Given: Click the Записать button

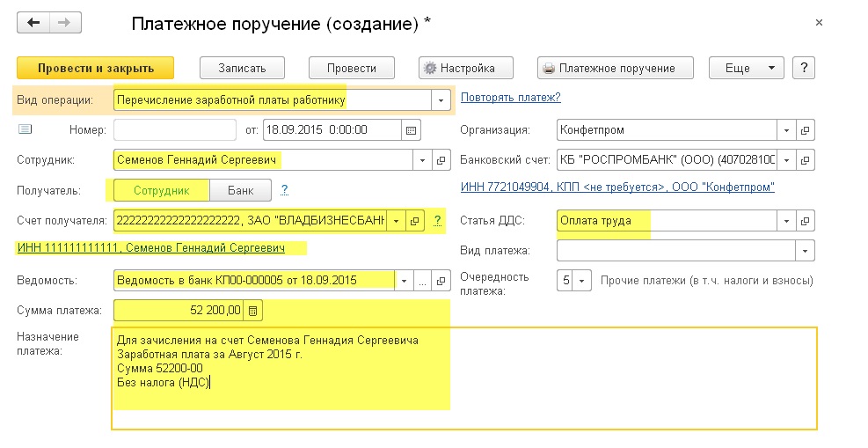Looking at the screenshot, I should [242, 68].
